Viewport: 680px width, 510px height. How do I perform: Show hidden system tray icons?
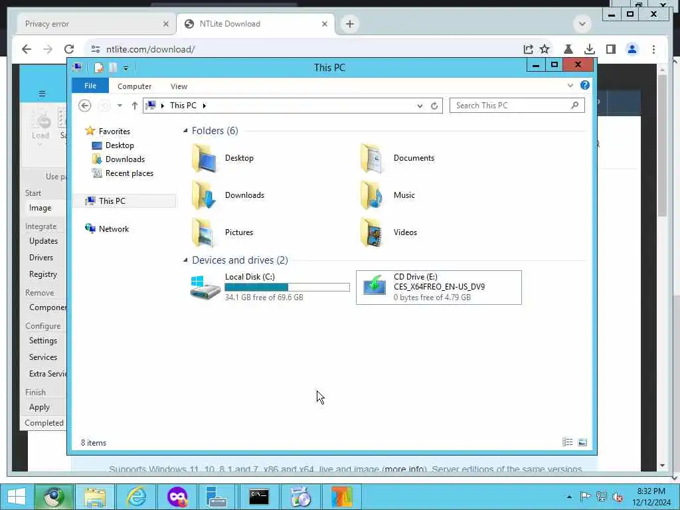pos(569,497)
